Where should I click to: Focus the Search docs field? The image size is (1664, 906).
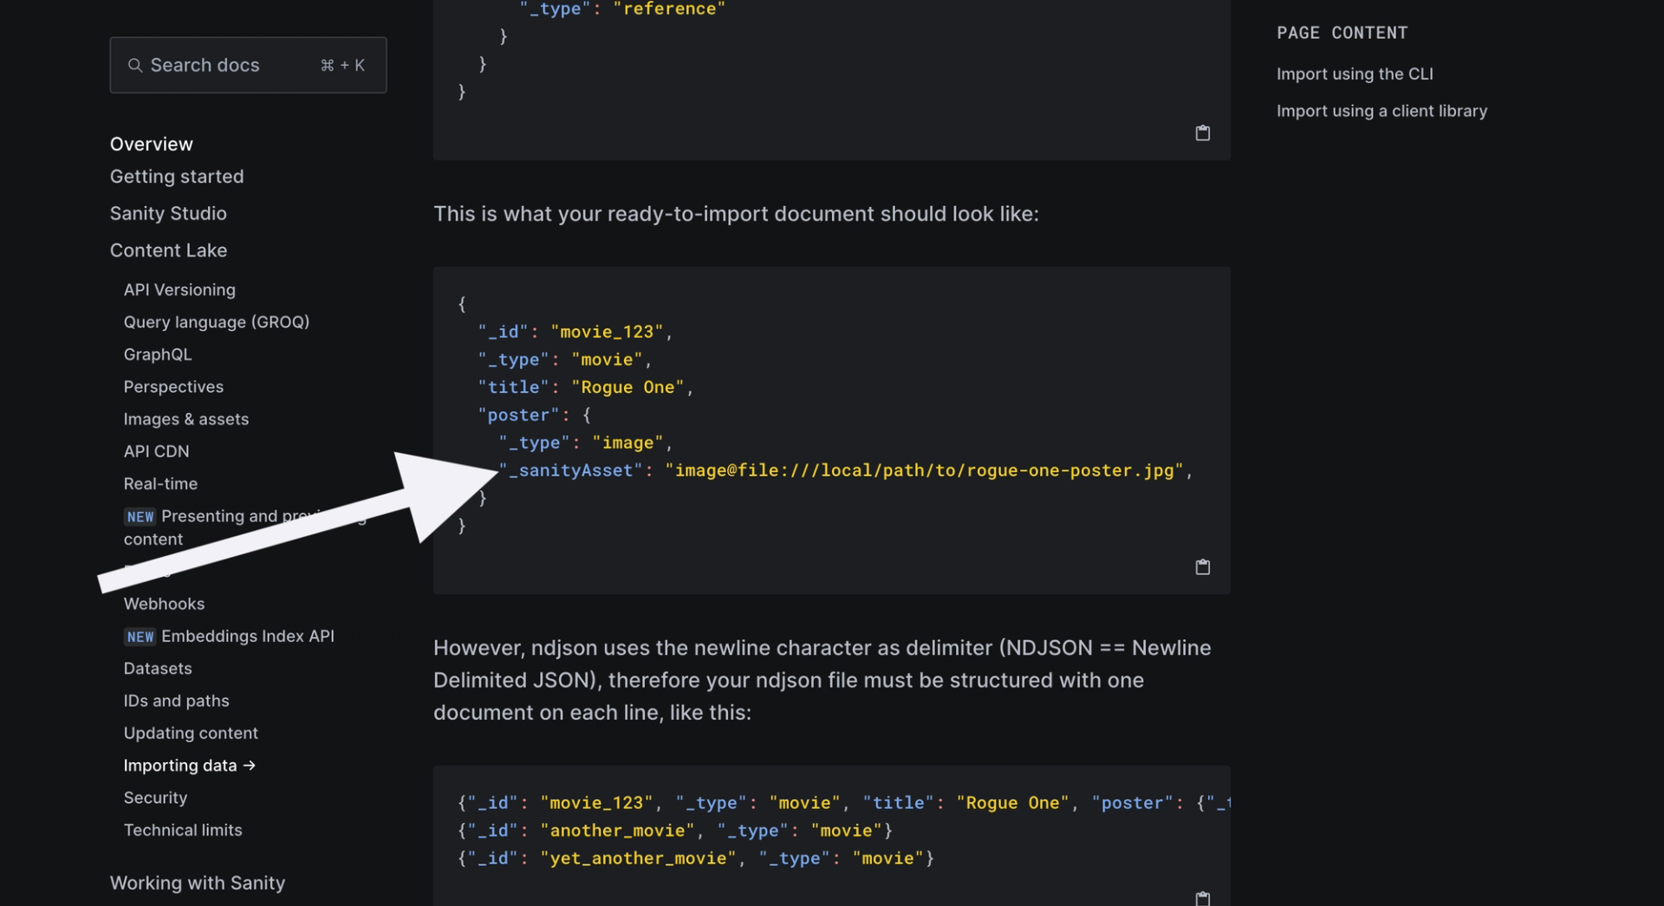[248, 65]
